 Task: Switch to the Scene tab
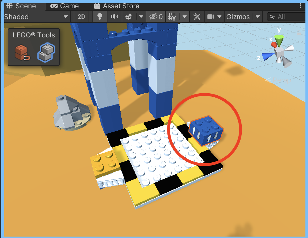click(21, 6)
